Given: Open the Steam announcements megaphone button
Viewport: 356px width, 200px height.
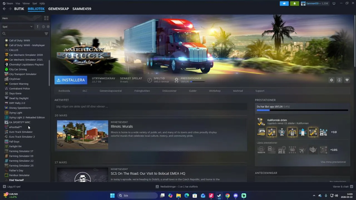Looking at the screenshot, I should [284, 3].
